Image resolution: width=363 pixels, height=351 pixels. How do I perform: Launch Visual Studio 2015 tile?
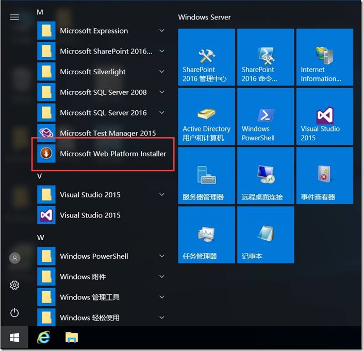pos(325,116)
